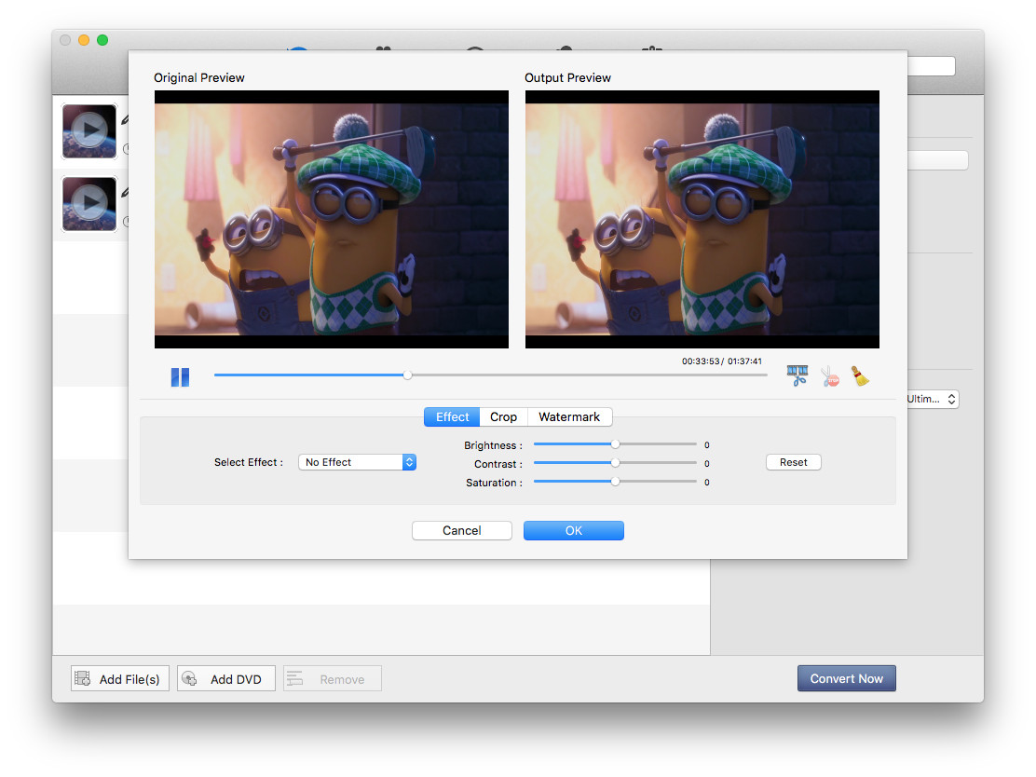
Task: Click the playback progress slider handle
Action: coord(408,375)
